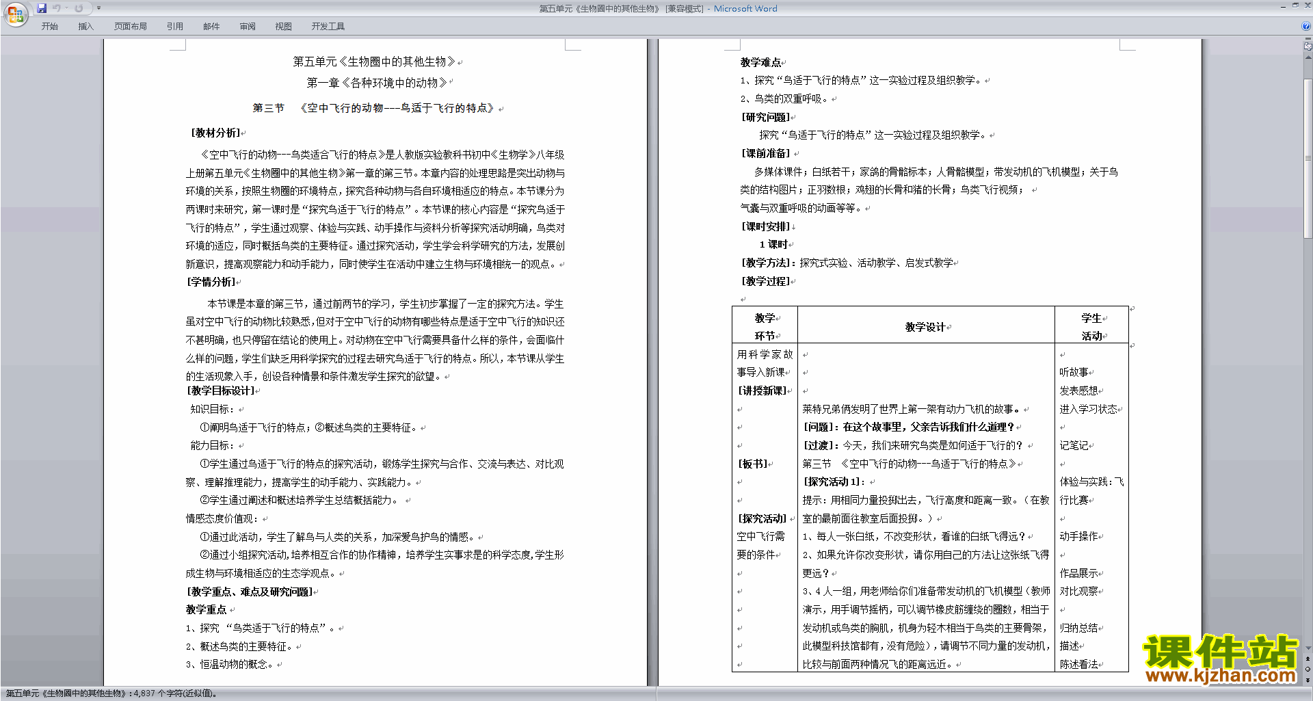Click the [研究问题] heading
1313x701 pixels.
[765, 117]
